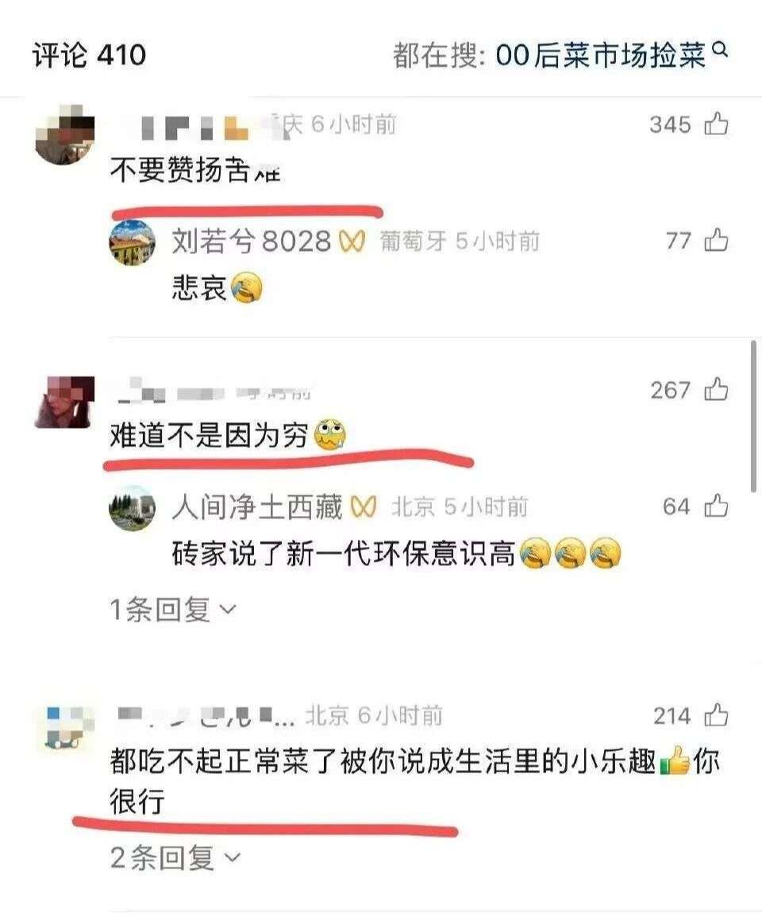This screenshot has height=920, width=762.
Task: Open avatar of the 难道不是因为穷 commenter
Action: click(x=64, y=402)
